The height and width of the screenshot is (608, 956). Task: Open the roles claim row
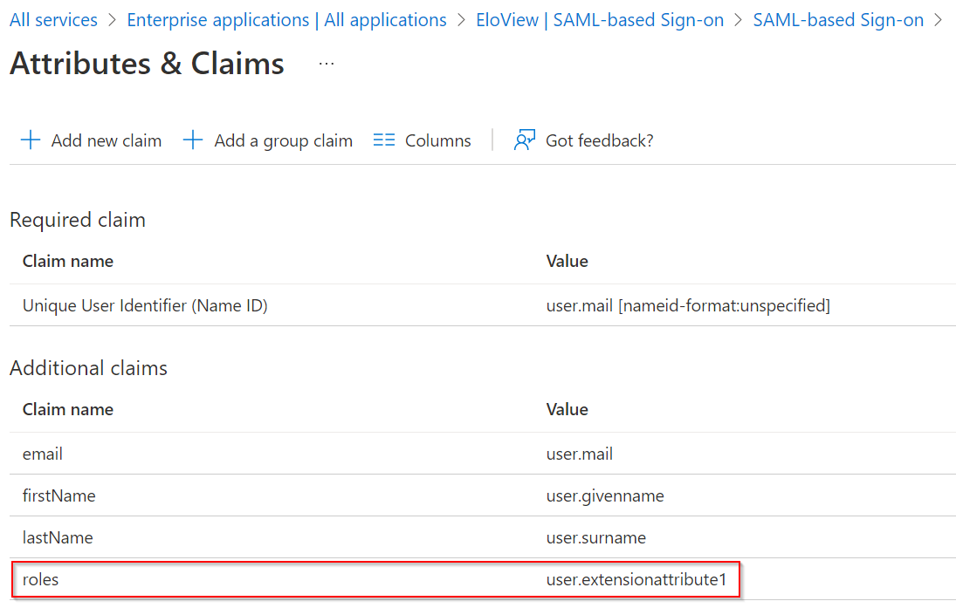pos(483,579)
